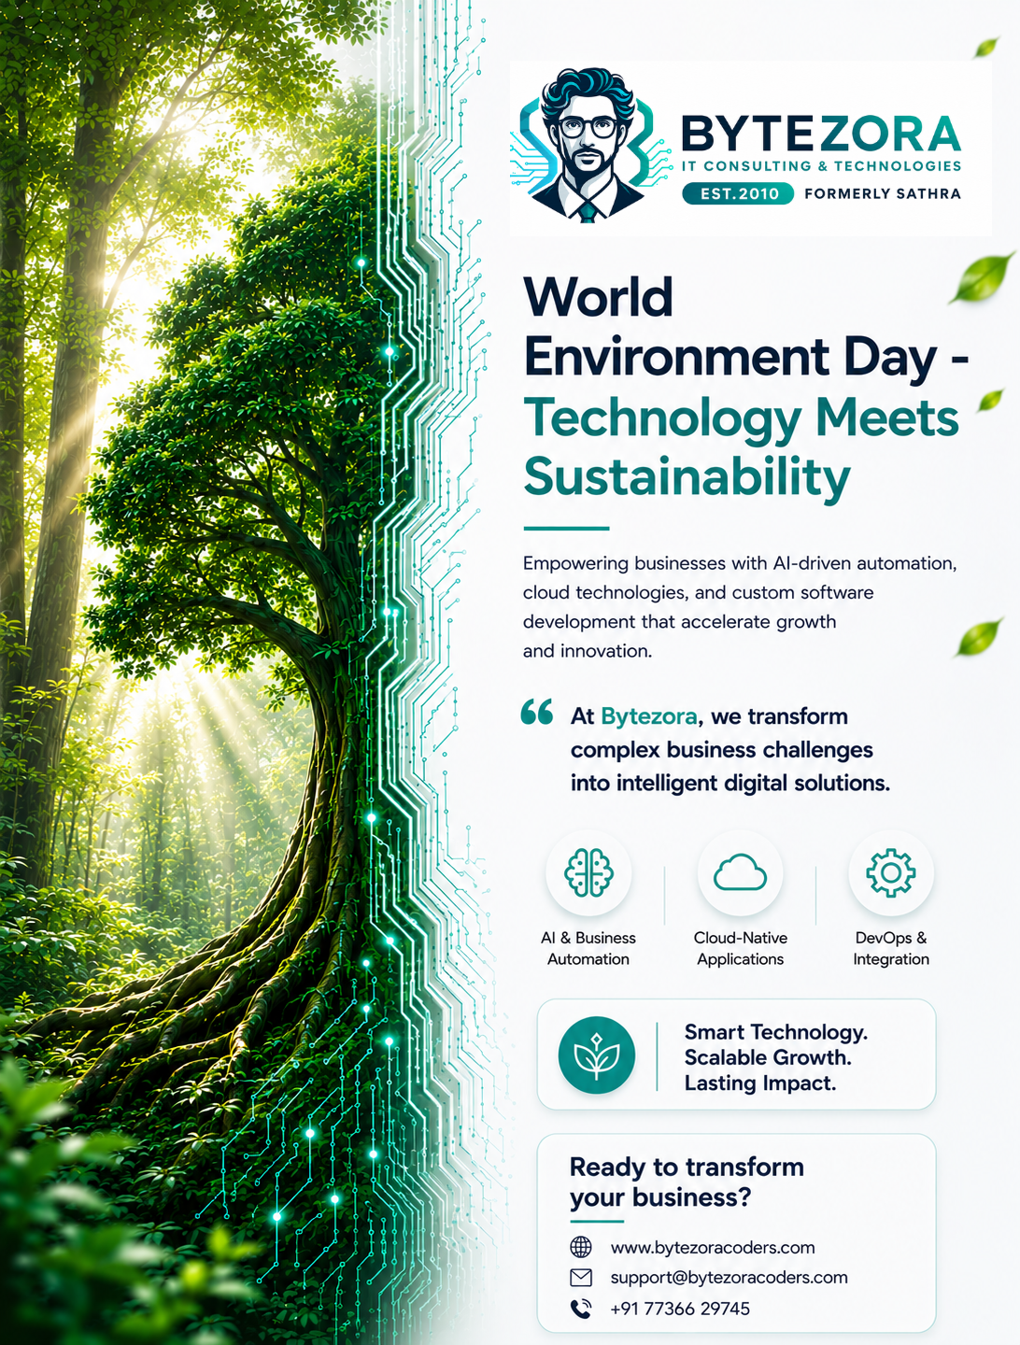Click the gear icon for DevOps & Integration

click(891, 873)
